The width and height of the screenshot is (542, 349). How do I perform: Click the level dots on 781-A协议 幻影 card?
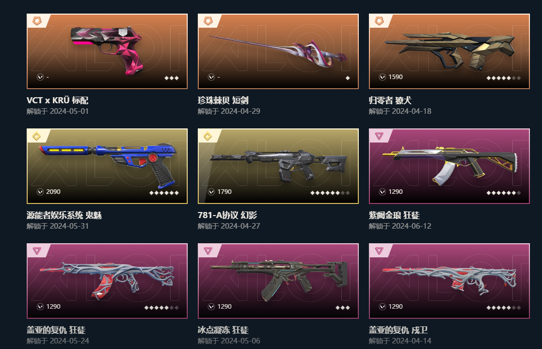coord(330,193)
